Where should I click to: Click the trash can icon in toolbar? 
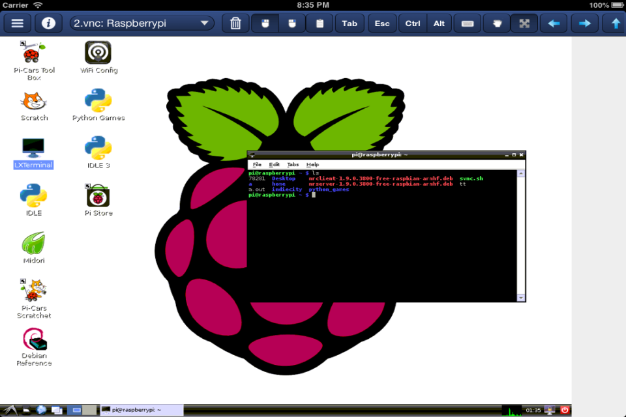pyautogui.click(x=235, y=23)
